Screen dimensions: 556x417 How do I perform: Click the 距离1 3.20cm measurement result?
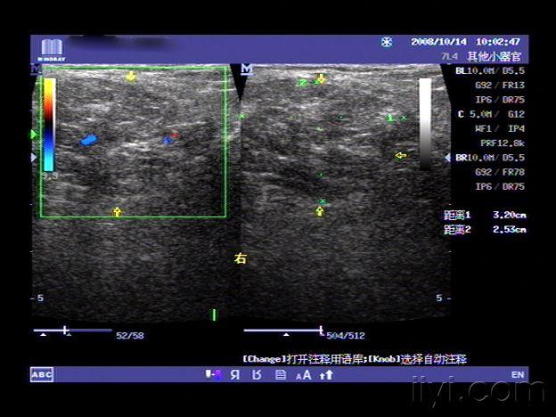click(485, 215)
